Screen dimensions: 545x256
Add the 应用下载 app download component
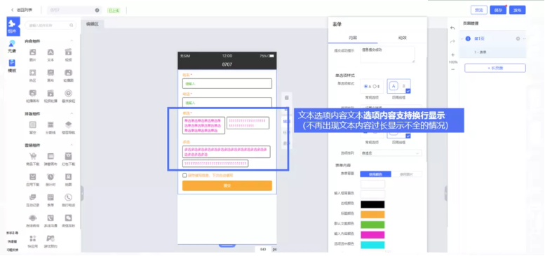pos(32,179)
